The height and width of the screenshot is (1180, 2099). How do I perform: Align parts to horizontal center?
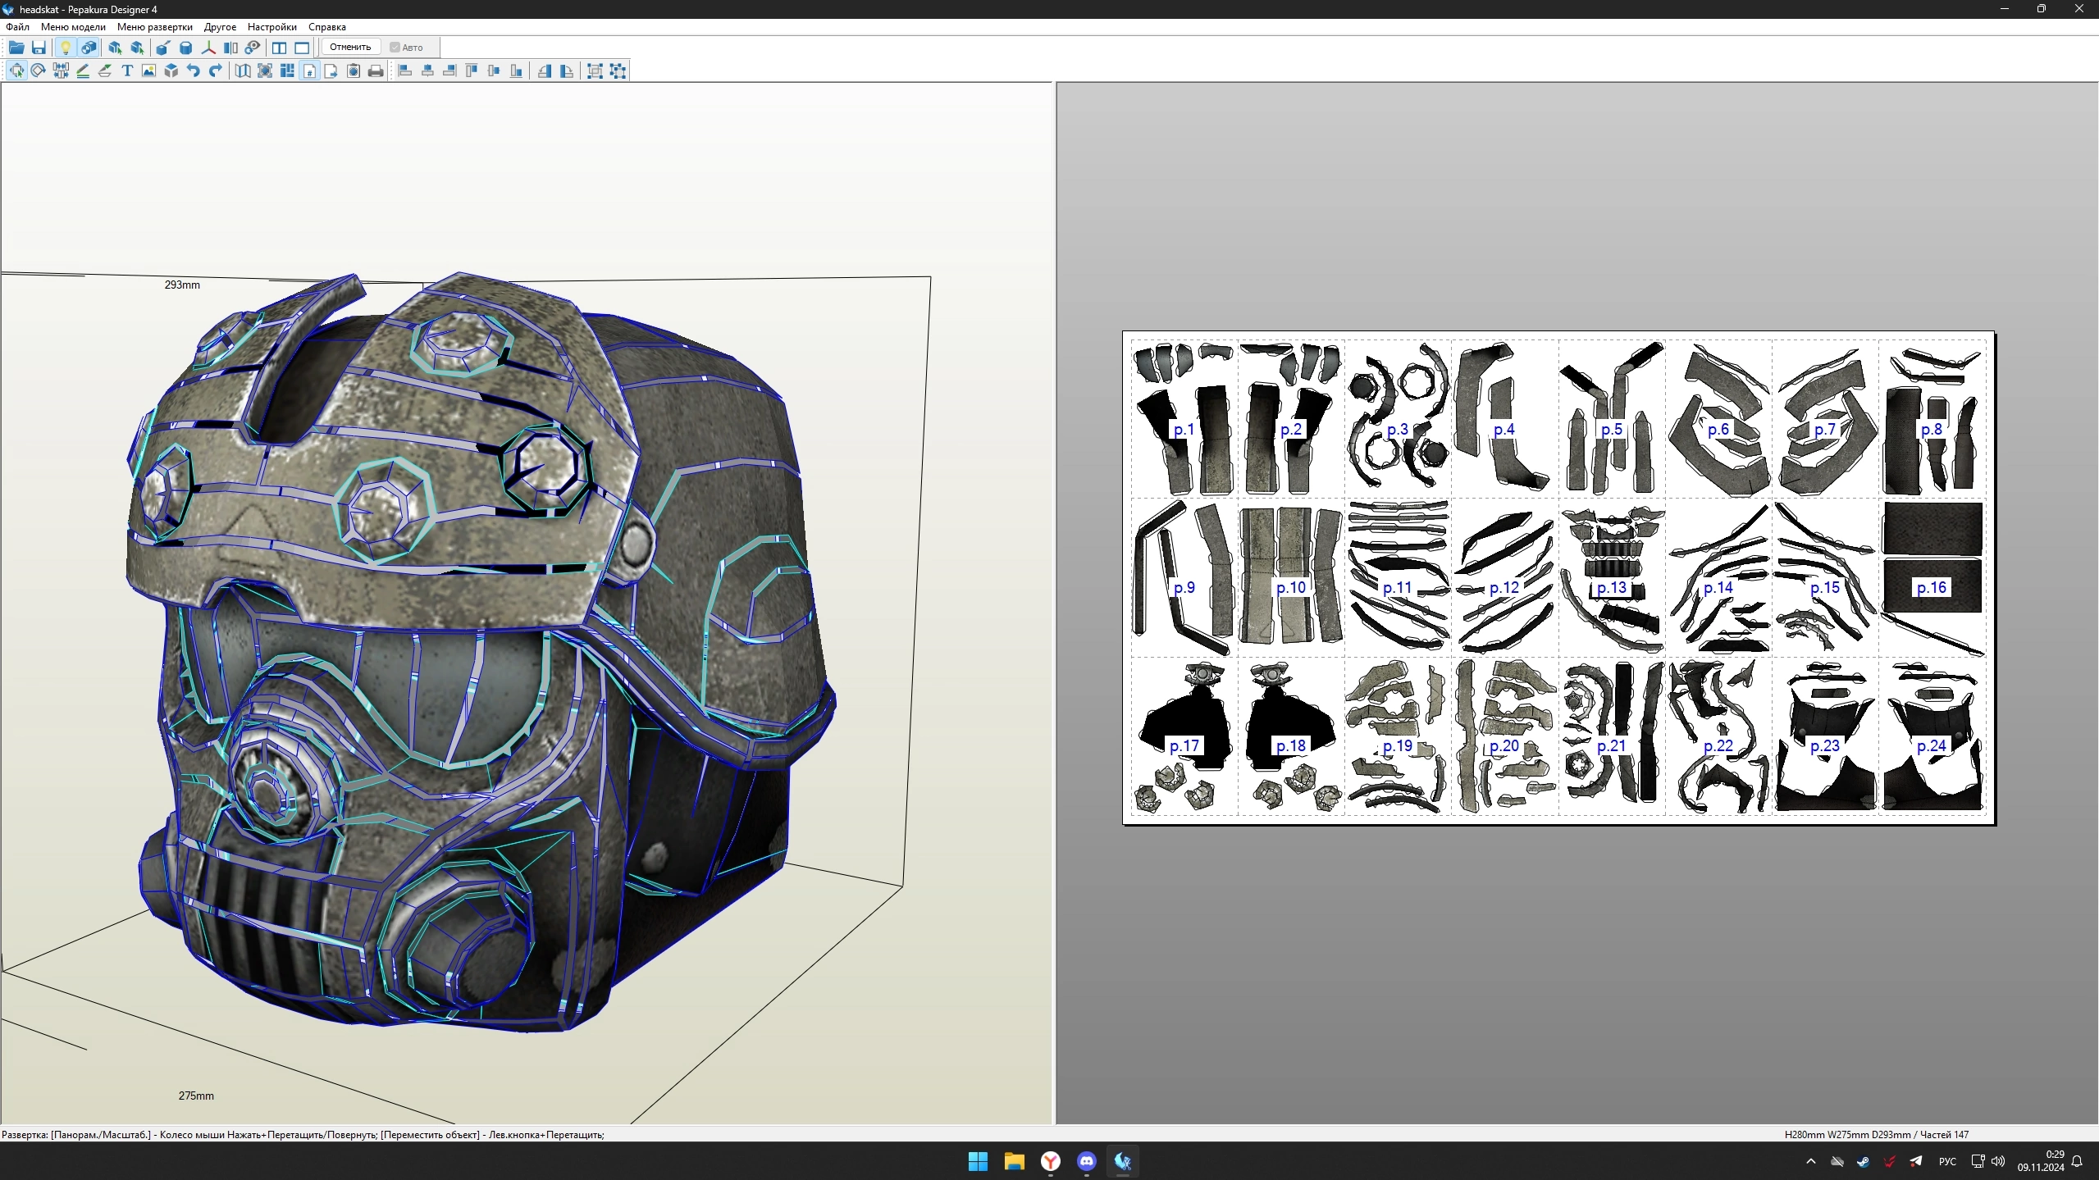[x=427, y=71]
